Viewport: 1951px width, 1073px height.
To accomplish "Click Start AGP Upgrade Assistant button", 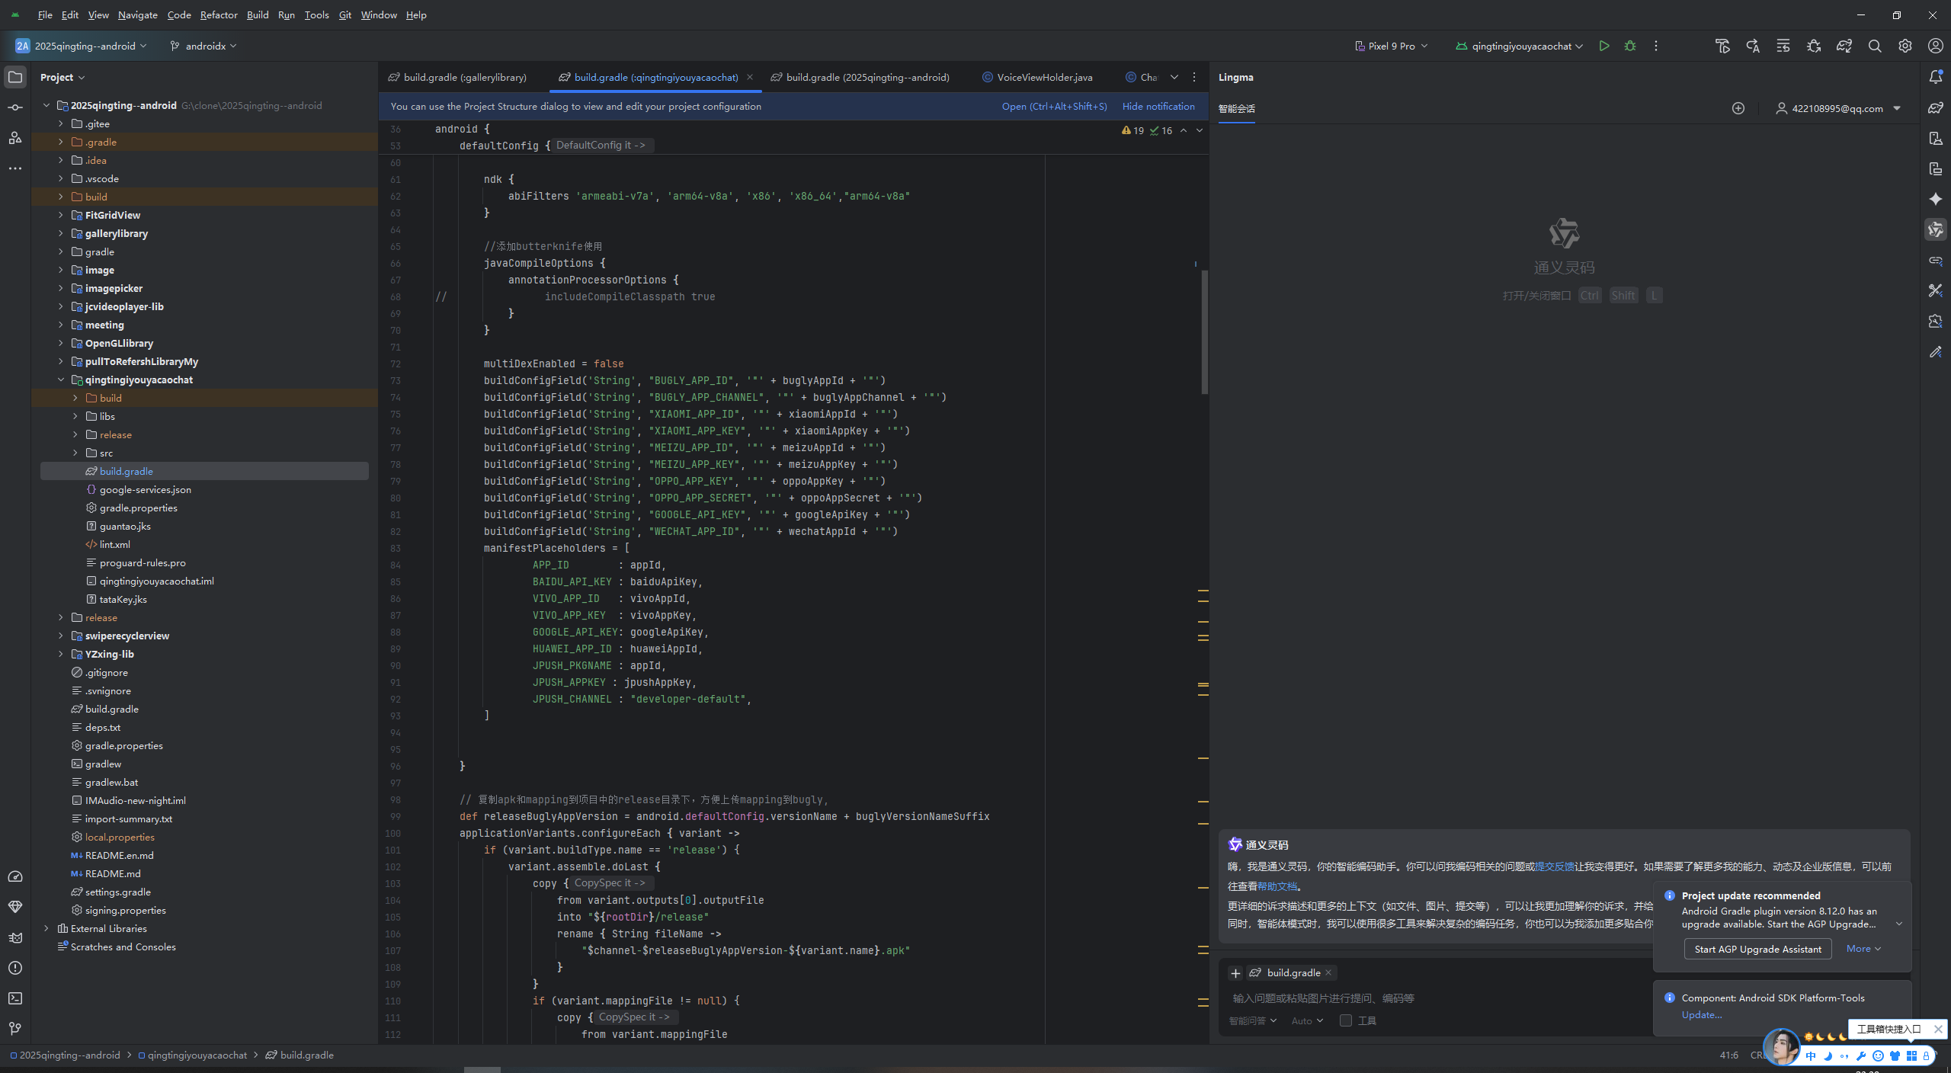I will click(x=1757, y=949).
